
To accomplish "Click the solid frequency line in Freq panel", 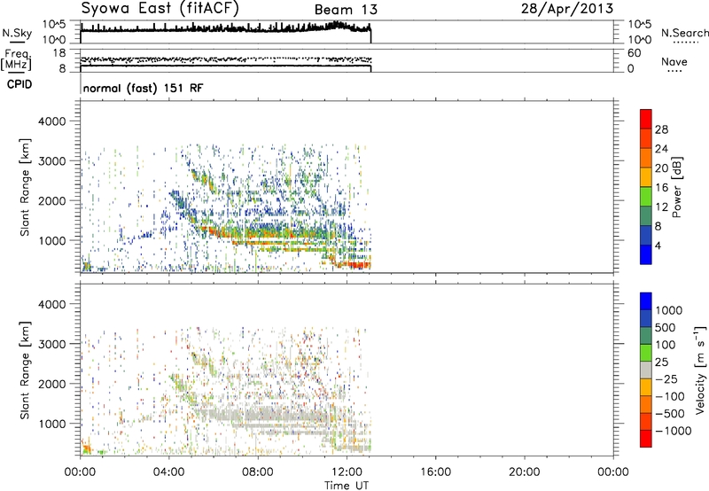I will coord(225,66).
